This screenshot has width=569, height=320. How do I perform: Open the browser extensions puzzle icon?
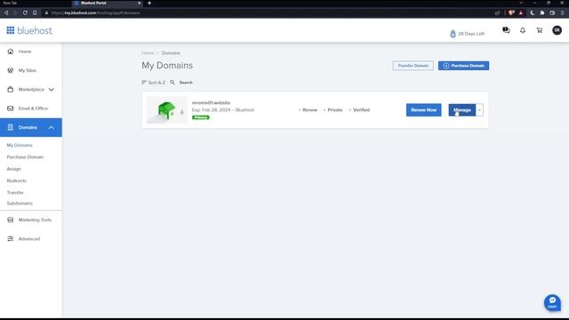pos(542,12)
